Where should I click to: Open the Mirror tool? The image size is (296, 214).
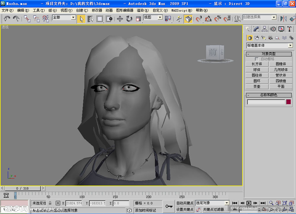click(284, 19)
